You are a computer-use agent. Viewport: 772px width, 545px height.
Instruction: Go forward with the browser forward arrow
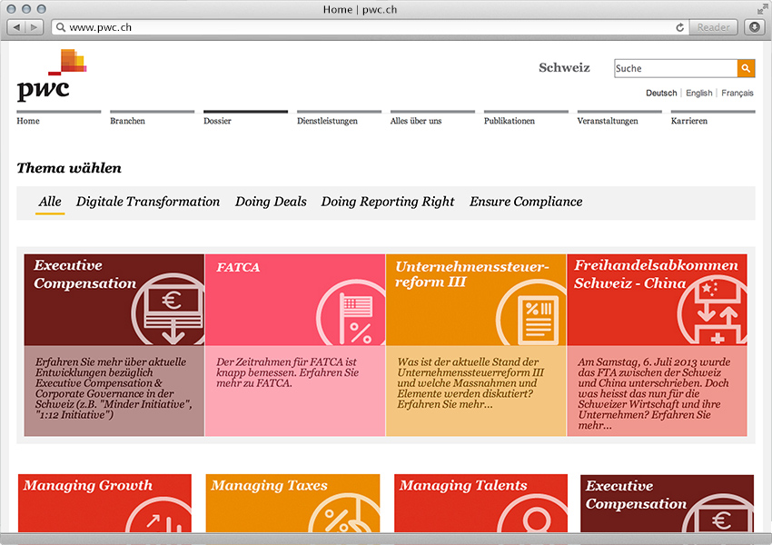34,27
